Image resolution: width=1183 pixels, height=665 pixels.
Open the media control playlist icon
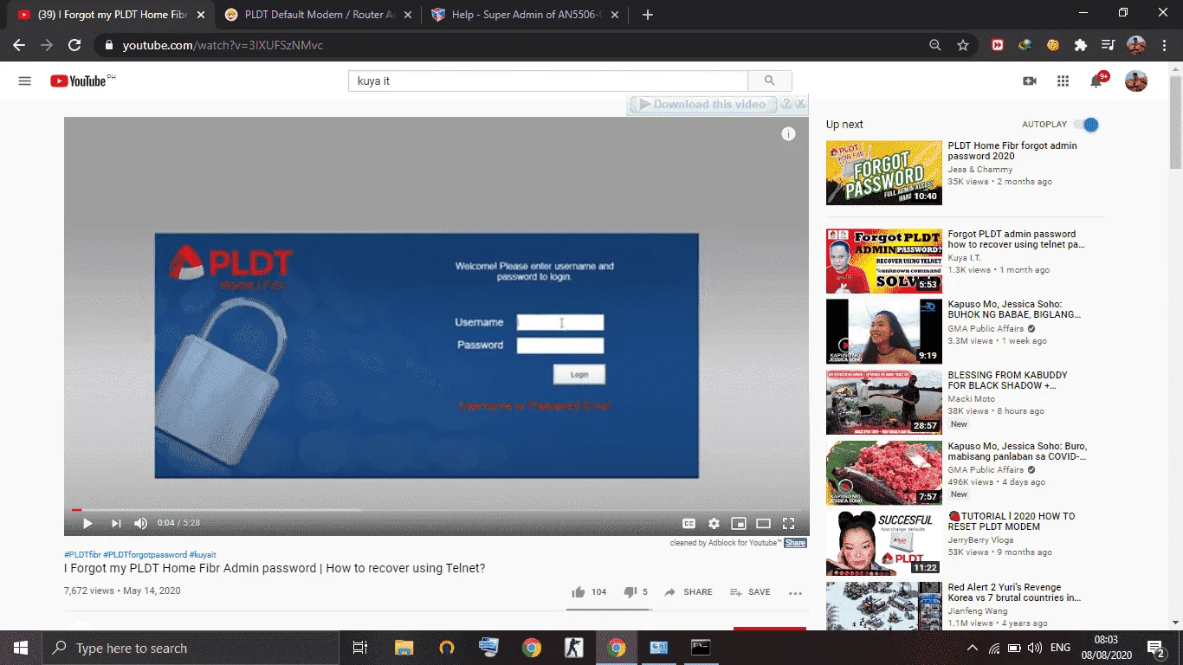(1108, 45)
